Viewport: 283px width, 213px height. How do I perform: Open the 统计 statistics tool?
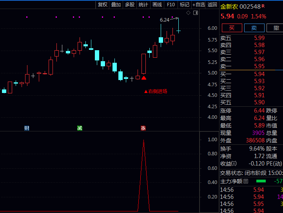click(x=143, y=5)
